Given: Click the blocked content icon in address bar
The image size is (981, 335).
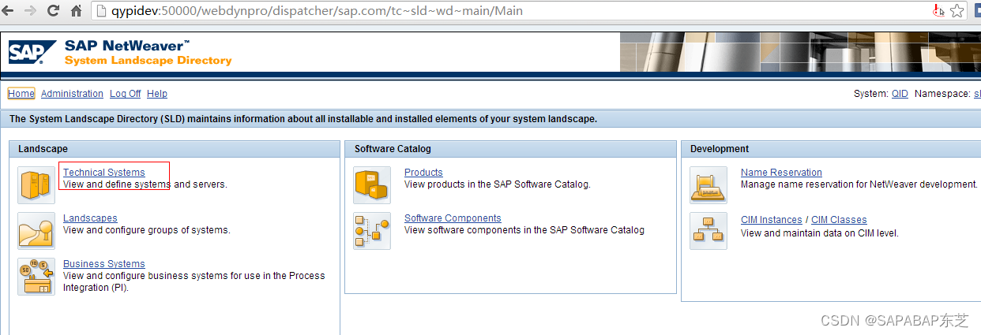Looking at the screenshot, I should coord(938,11).
